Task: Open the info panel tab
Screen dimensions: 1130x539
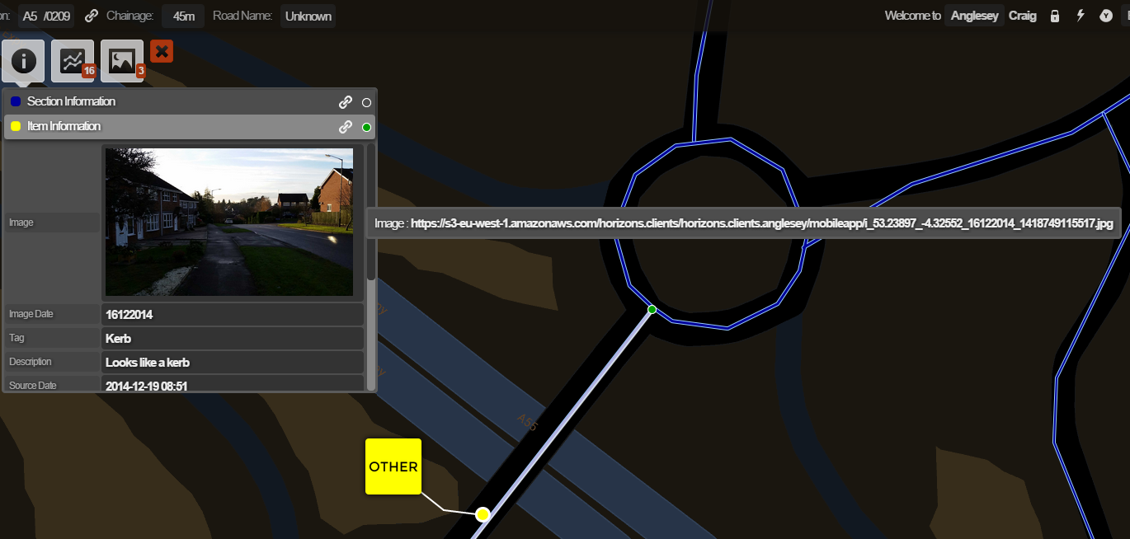Action: click(x=23, y=61)
